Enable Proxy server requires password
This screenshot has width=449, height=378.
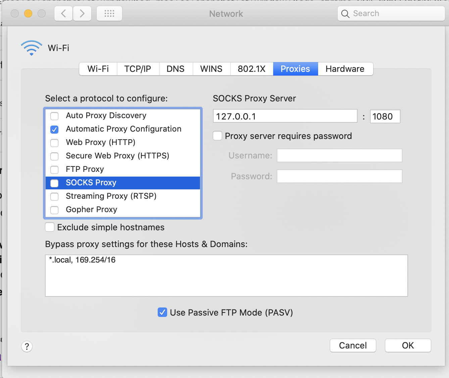coord(217,136)
